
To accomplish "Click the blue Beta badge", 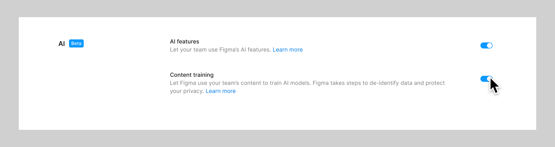I will pyautogui.click(x=76, y=43).
